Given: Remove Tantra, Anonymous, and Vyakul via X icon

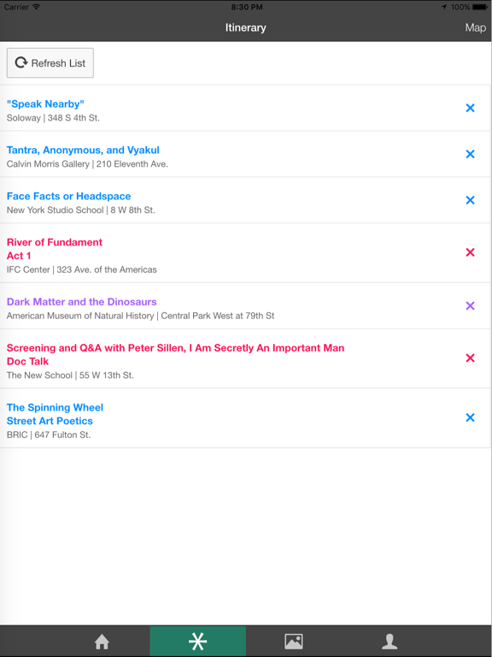Looking at the screenshot, I should 470,154.
